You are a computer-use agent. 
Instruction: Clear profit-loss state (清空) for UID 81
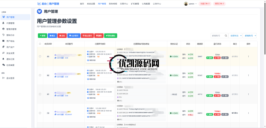225,95
